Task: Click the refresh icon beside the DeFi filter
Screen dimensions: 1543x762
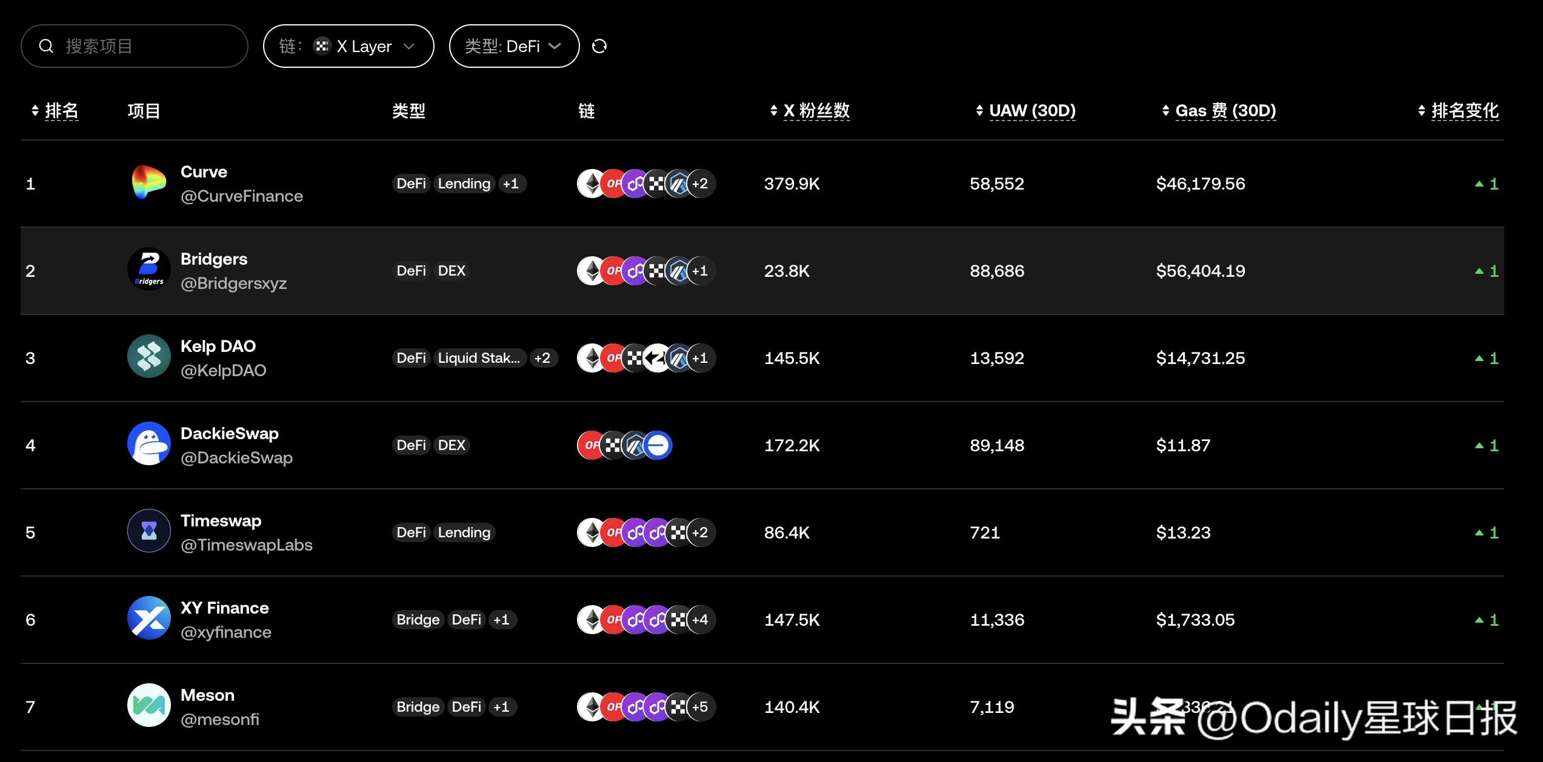Action: pyautogui.click(x=599, y=46)
